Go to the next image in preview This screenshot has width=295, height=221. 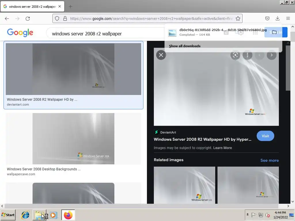click(x=271, y=55)
